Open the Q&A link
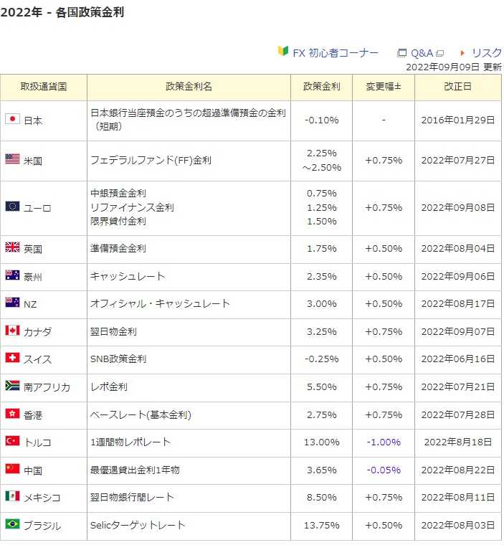 coord(422,52)
